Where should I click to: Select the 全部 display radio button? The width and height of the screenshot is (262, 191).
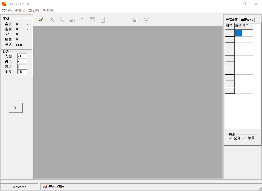[231, 138]
